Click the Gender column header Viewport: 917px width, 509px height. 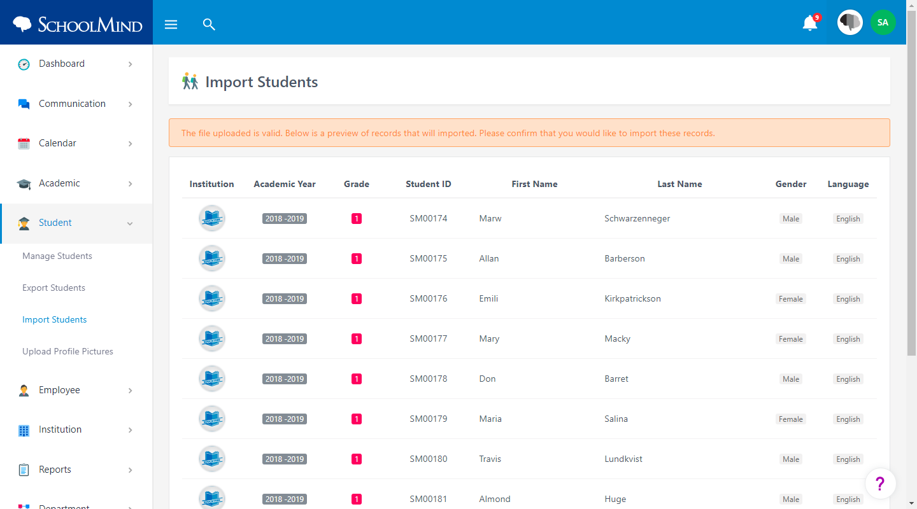pyautogui.click(x=791, y=184)
